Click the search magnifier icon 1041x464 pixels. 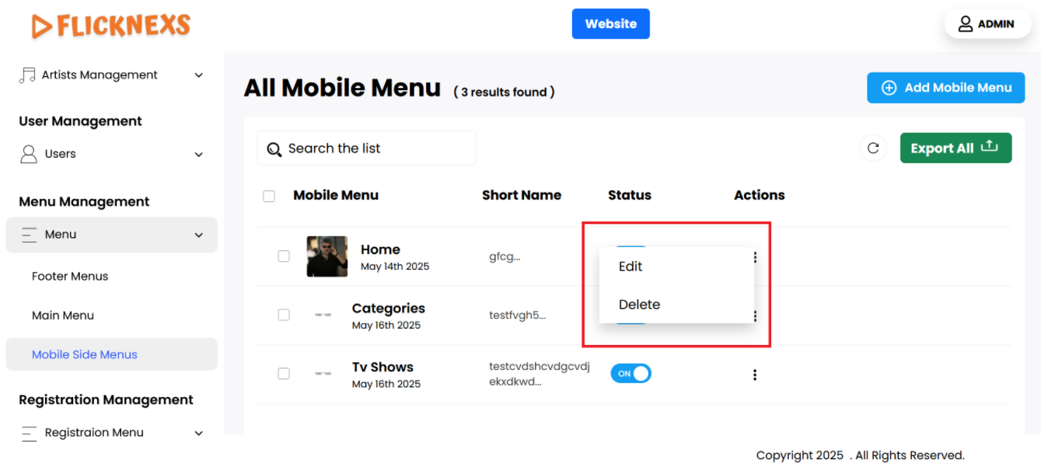coord(274,149)
